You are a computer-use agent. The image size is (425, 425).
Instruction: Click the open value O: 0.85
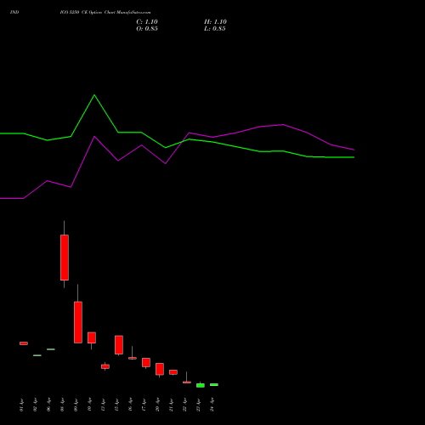(147, 29)
